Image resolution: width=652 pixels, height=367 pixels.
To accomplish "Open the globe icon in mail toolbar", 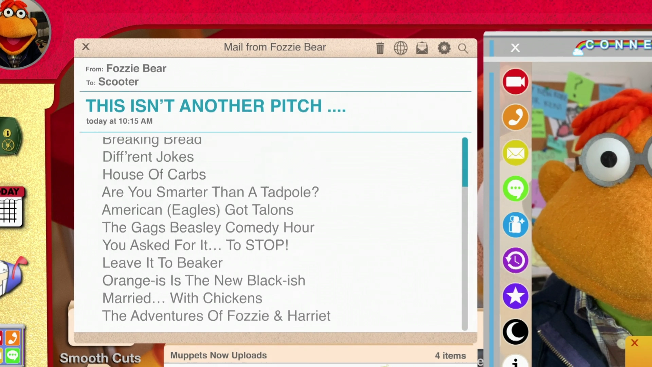I will click(401, 48).
